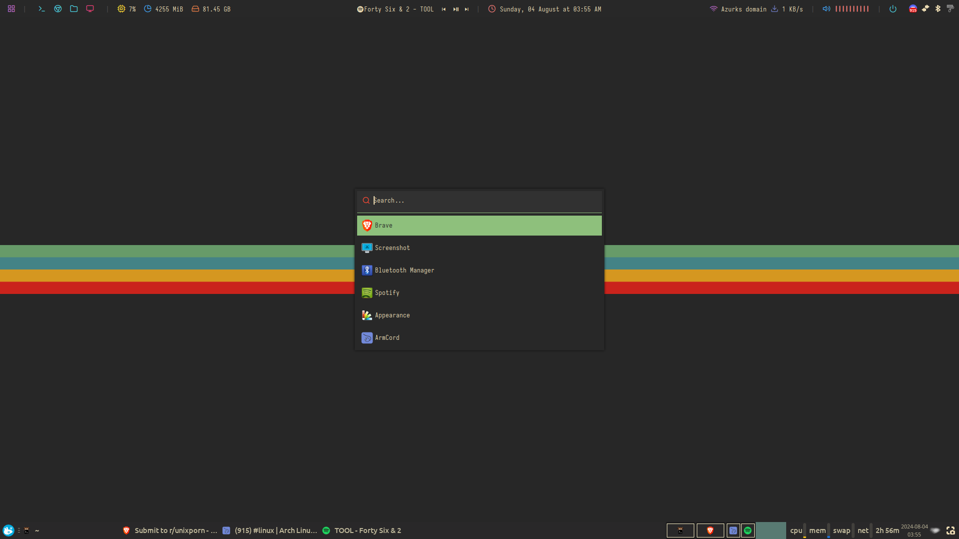
Task: Open Bluetooth tray icon
Action: (x=938, y=8)
